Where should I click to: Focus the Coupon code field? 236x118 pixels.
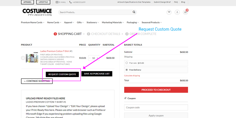156,107
